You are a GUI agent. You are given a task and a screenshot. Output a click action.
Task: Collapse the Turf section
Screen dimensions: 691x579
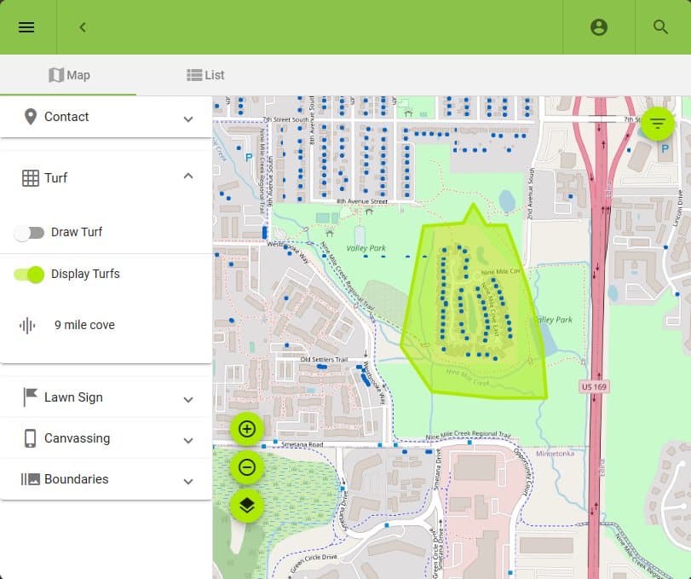[x=106, y=177]
